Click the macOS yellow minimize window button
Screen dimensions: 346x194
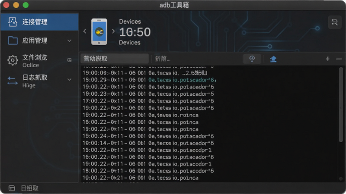(16, 5)
